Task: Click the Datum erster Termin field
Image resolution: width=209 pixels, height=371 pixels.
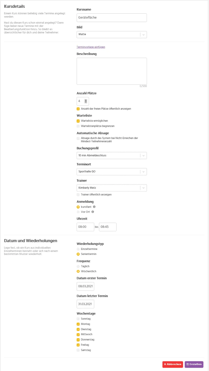Action: [x=85, y=286]
